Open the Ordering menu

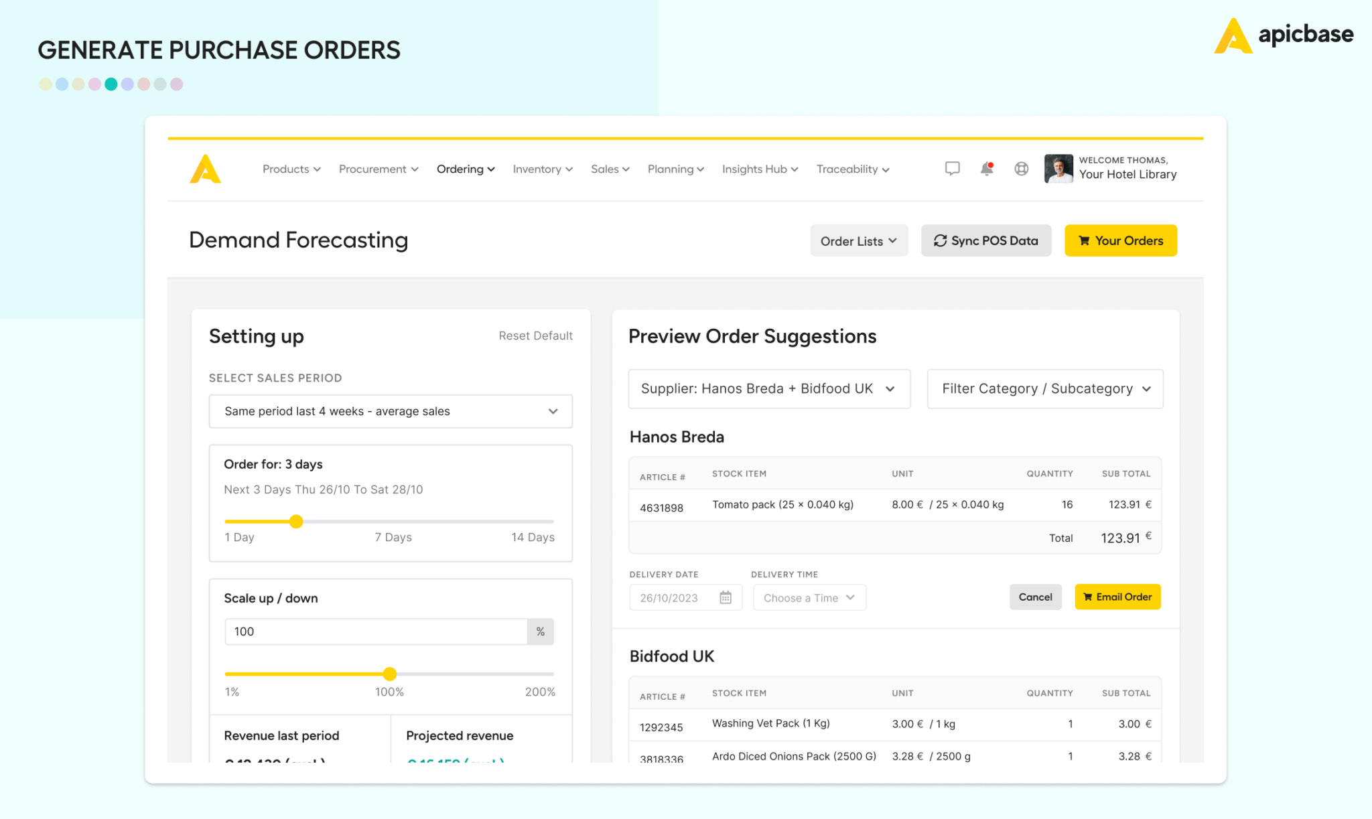coord(465,169)
